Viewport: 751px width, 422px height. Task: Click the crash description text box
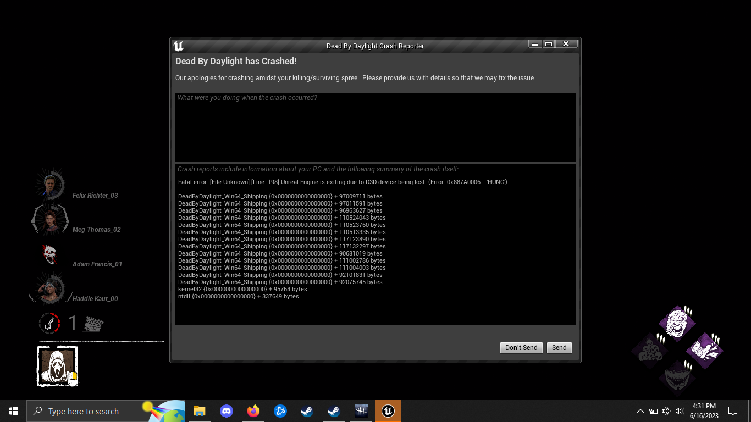click(x=375, y=127)
